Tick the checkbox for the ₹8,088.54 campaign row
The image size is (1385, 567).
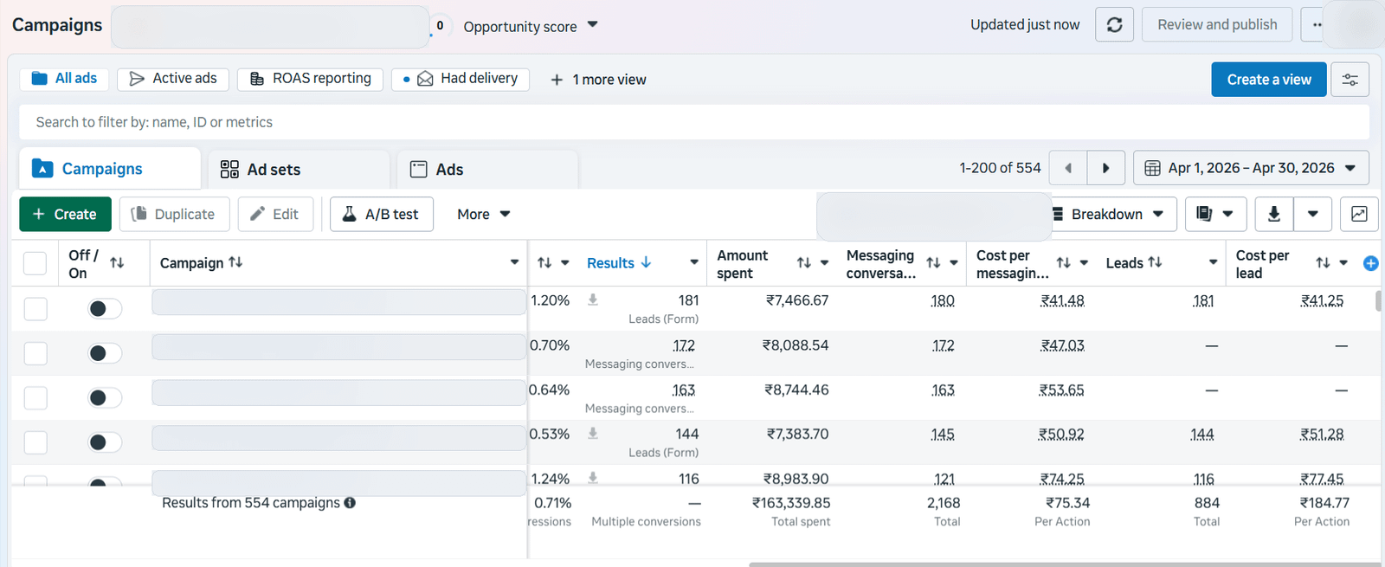point(35,353)
